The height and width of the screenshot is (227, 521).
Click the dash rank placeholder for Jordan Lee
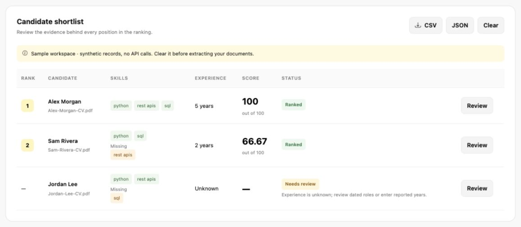(x=23, y=189)
